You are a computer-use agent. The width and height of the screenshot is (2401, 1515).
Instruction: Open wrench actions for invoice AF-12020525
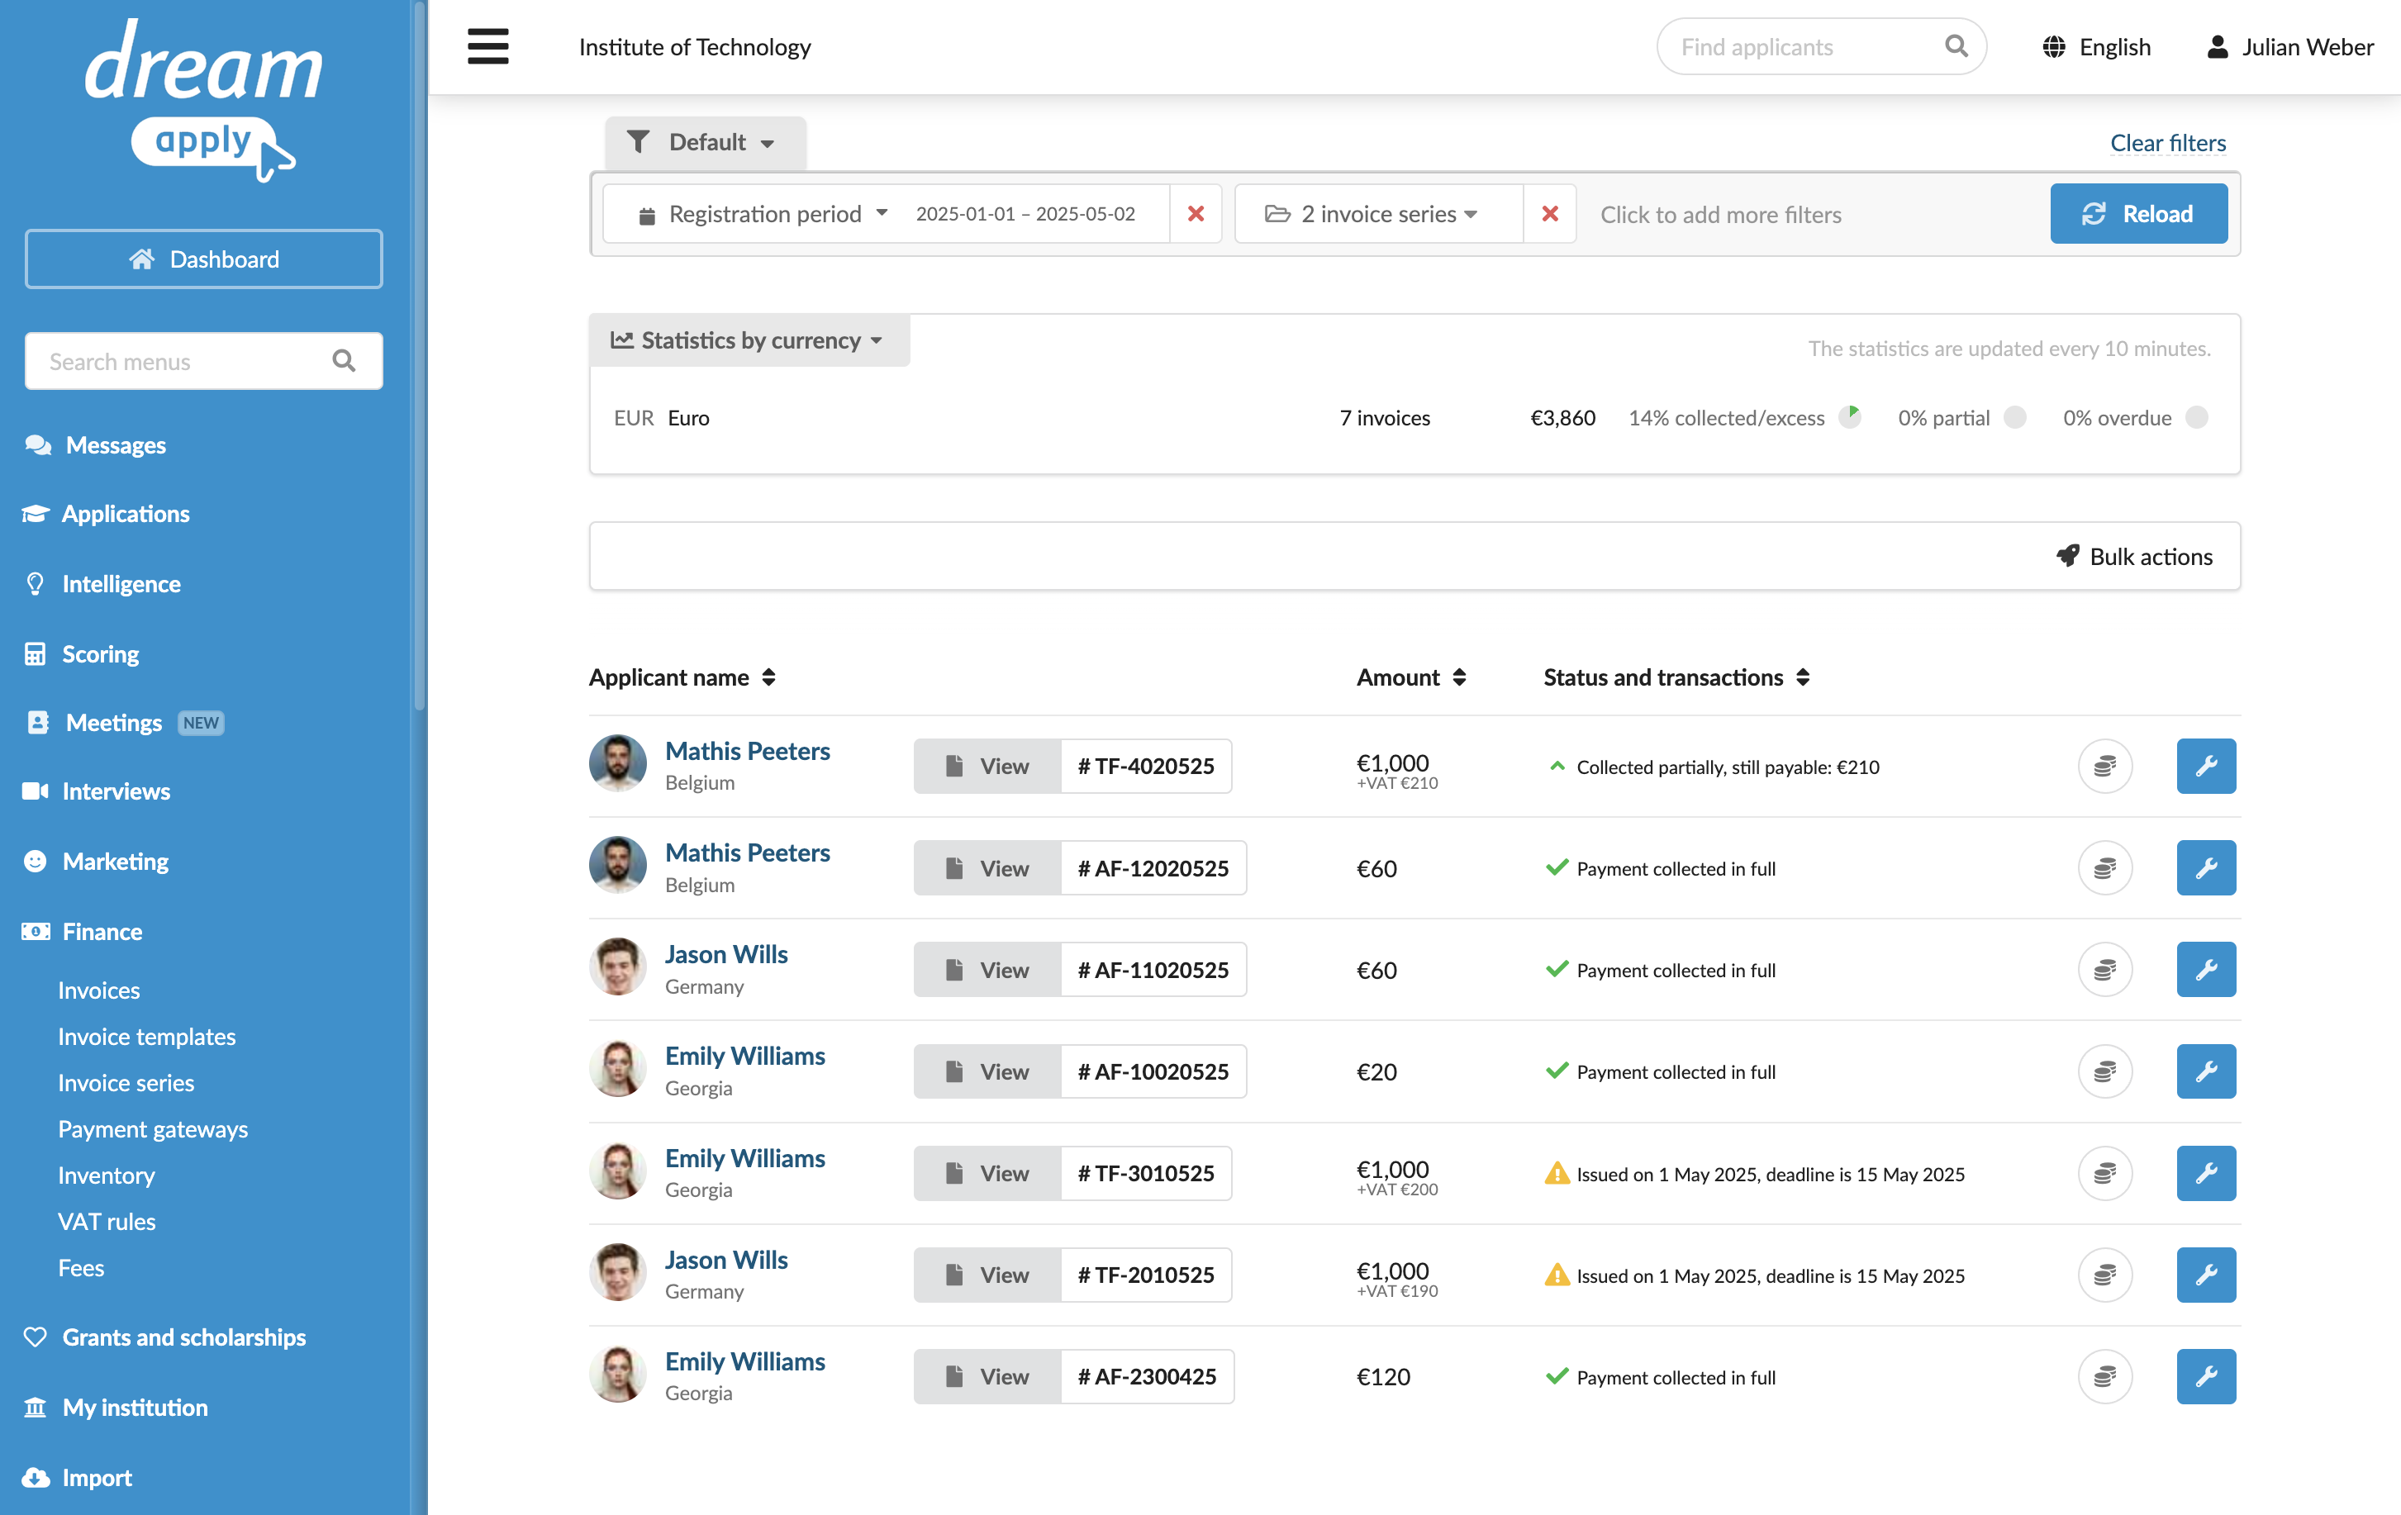click(x=2205, y=867)
